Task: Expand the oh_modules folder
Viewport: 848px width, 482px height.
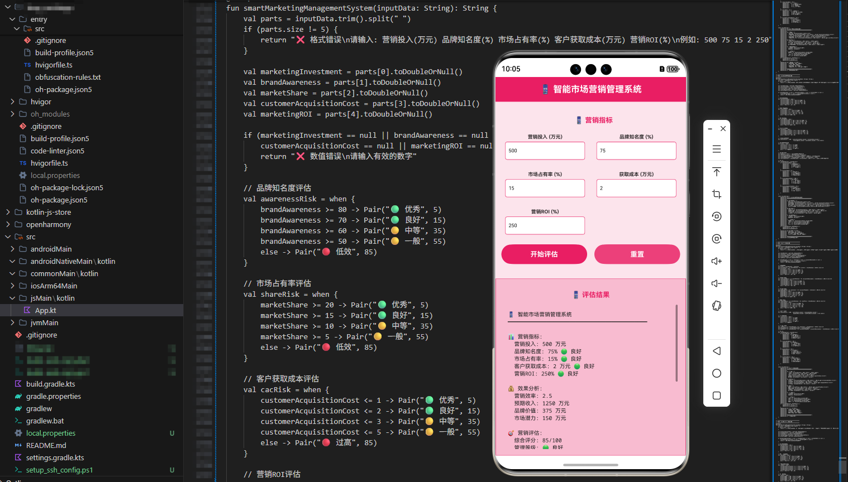Action: (x=12, y=114)
